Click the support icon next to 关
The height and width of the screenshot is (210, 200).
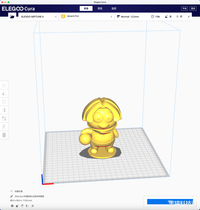[x=167, y=17]
